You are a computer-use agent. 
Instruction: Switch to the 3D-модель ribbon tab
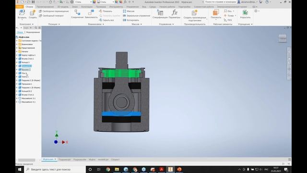pos(63,7)
